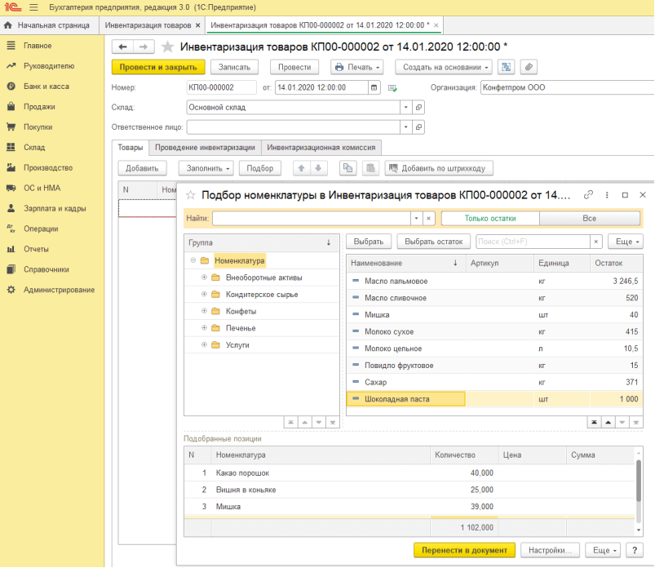Clear the Поиск (Ctrl+F) field with the x

point(596,242)
